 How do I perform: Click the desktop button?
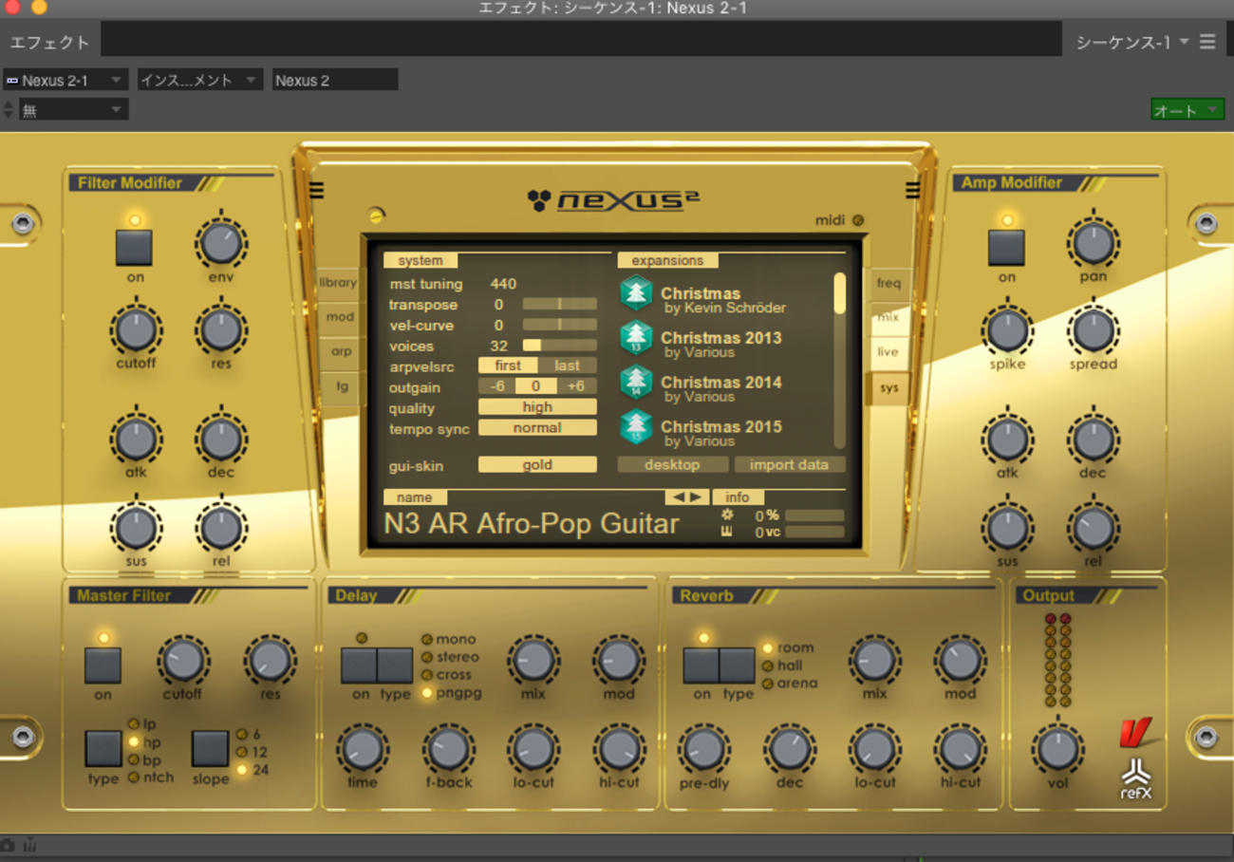coord(673,465)
